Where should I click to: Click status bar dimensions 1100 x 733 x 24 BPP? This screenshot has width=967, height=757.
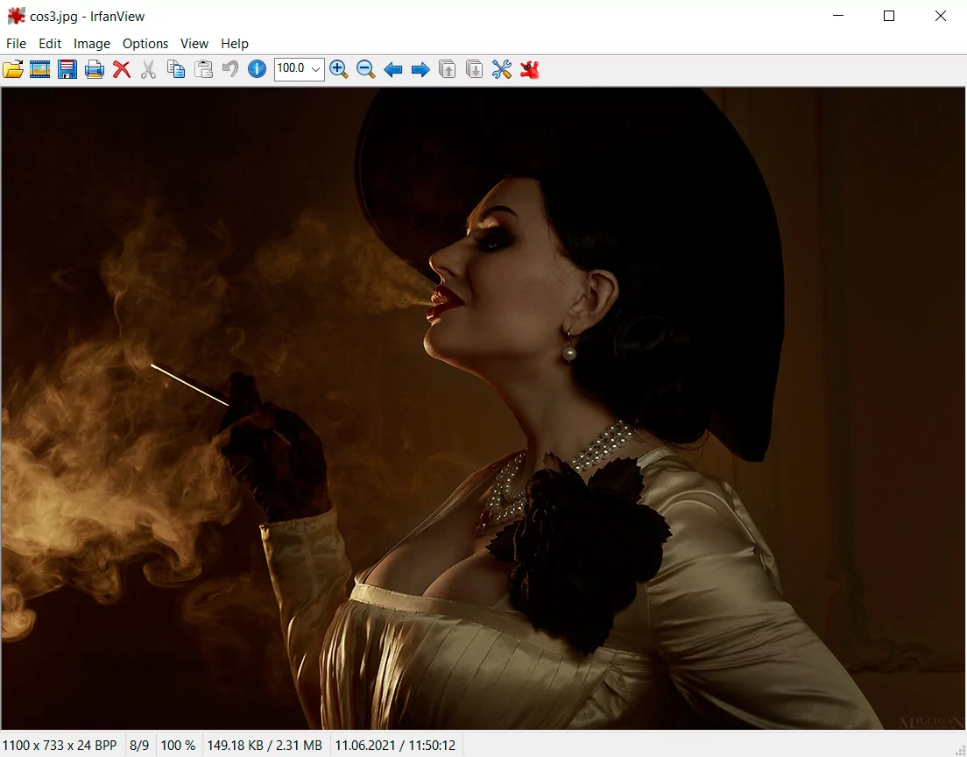click(60, 746)
